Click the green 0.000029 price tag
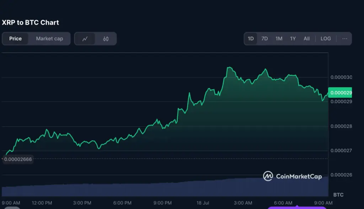Viewport: 364px width, 209px height. [x=340, y=92]
